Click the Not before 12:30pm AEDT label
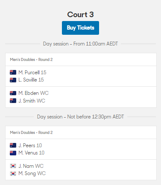Viewport: 161px width, 185px height. [x=96, y=117]
